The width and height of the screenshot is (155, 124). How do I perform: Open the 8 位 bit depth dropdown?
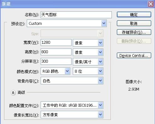[x=88, y=71]
